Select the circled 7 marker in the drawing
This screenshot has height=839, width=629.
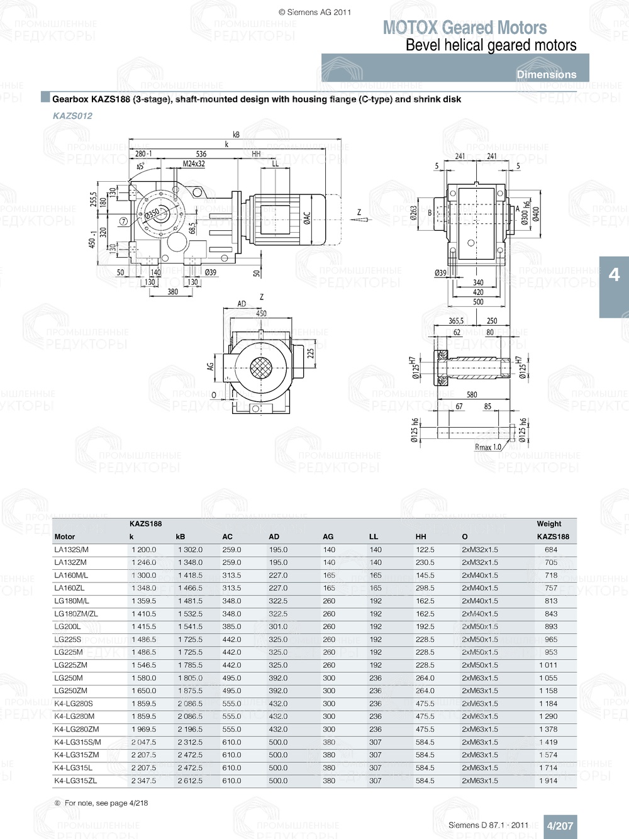[x=123, y=221]
